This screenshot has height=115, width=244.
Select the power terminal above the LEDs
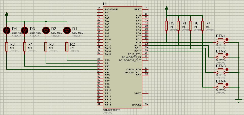pos(7,14)
